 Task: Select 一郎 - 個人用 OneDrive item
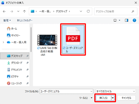coord(17,42)
